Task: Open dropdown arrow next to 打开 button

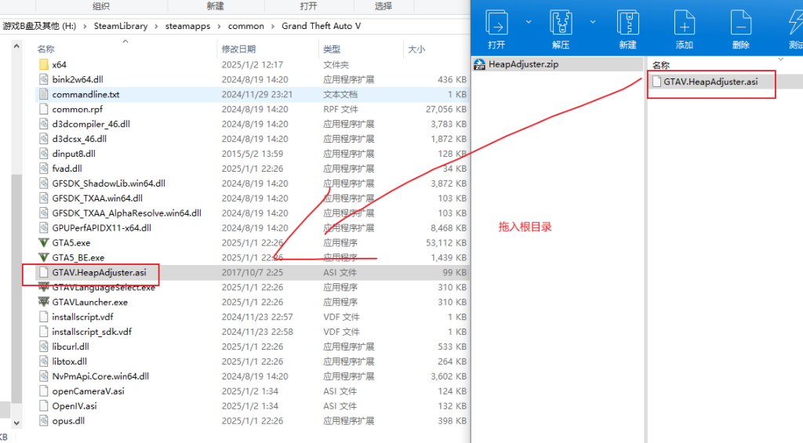Action: pos(529,22)
